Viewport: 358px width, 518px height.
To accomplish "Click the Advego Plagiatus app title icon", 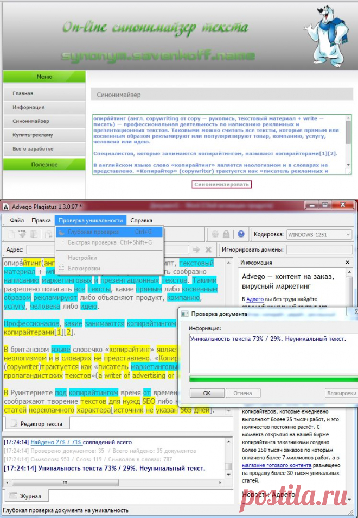I will [x=6, y=207].
